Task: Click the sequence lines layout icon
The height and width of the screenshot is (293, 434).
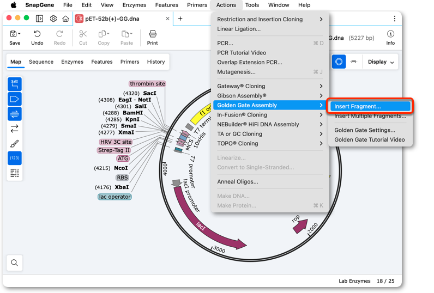Action: pos(15,173)
